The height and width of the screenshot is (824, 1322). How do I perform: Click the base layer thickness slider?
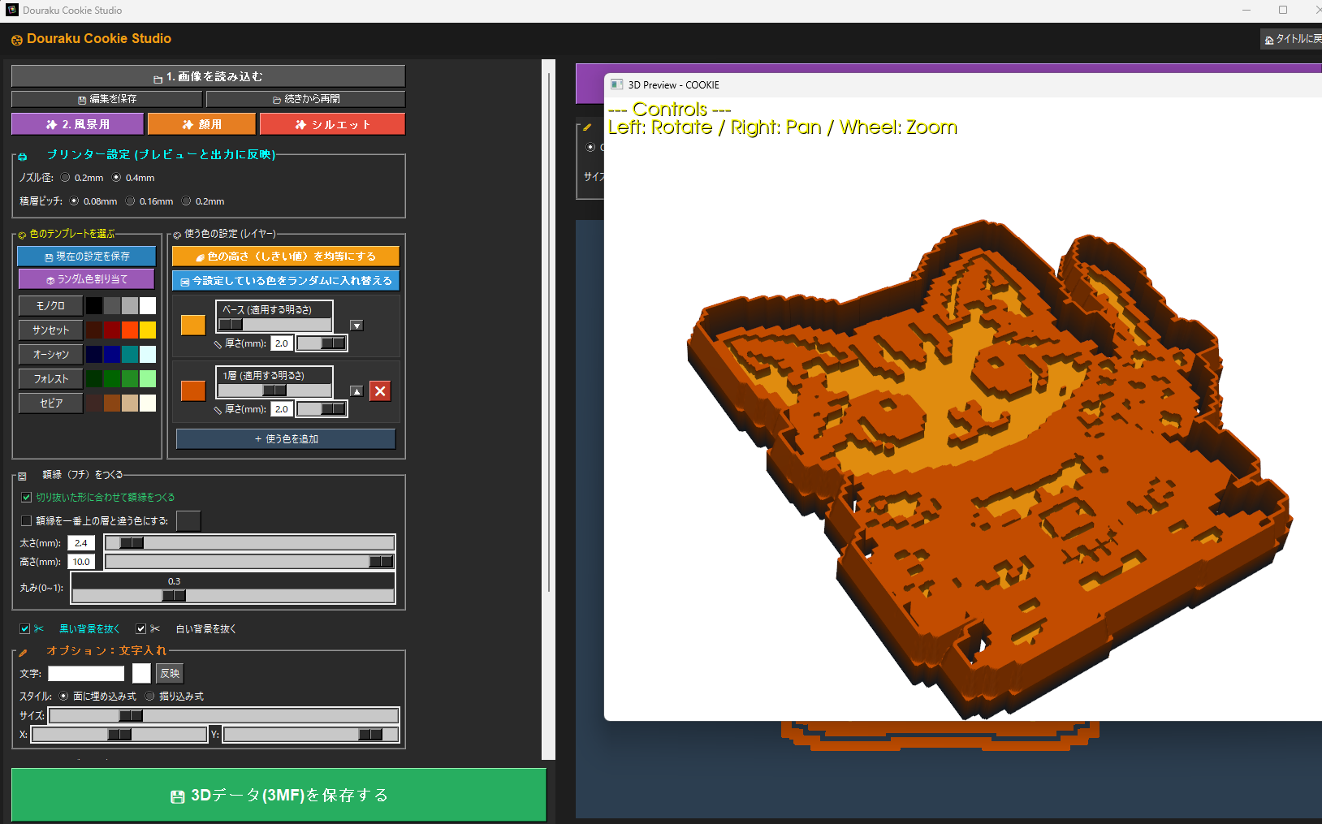(322, 343)
